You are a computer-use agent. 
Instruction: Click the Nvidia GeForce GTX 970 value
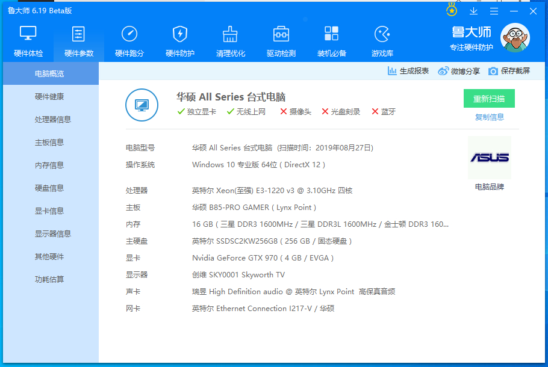click(263, 258)
